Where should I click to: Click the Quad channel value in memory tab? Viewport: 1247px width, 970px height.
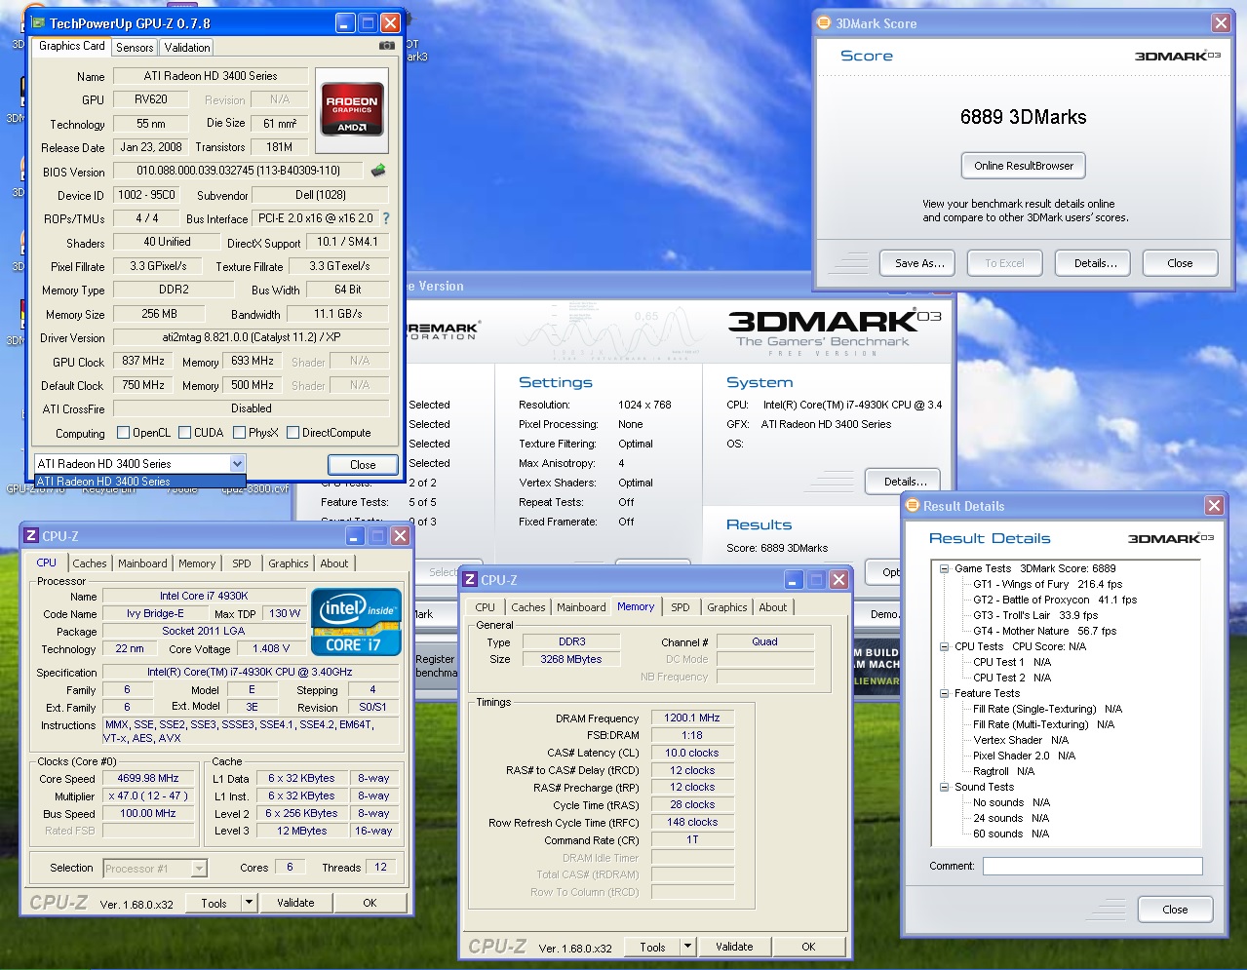[764, 641]
